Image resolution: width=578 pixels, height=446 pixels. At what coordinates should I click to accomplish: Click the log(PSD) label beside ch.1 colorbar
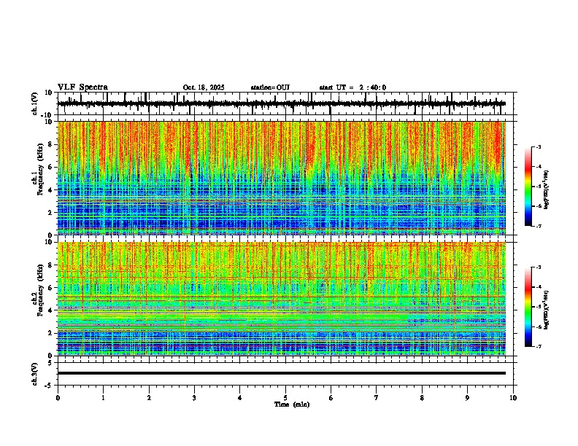click(547, 189)
